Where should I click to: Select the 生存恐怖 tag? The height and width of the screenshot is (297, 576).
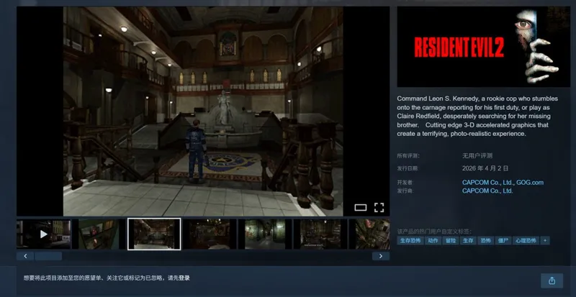tap(411, 240)
